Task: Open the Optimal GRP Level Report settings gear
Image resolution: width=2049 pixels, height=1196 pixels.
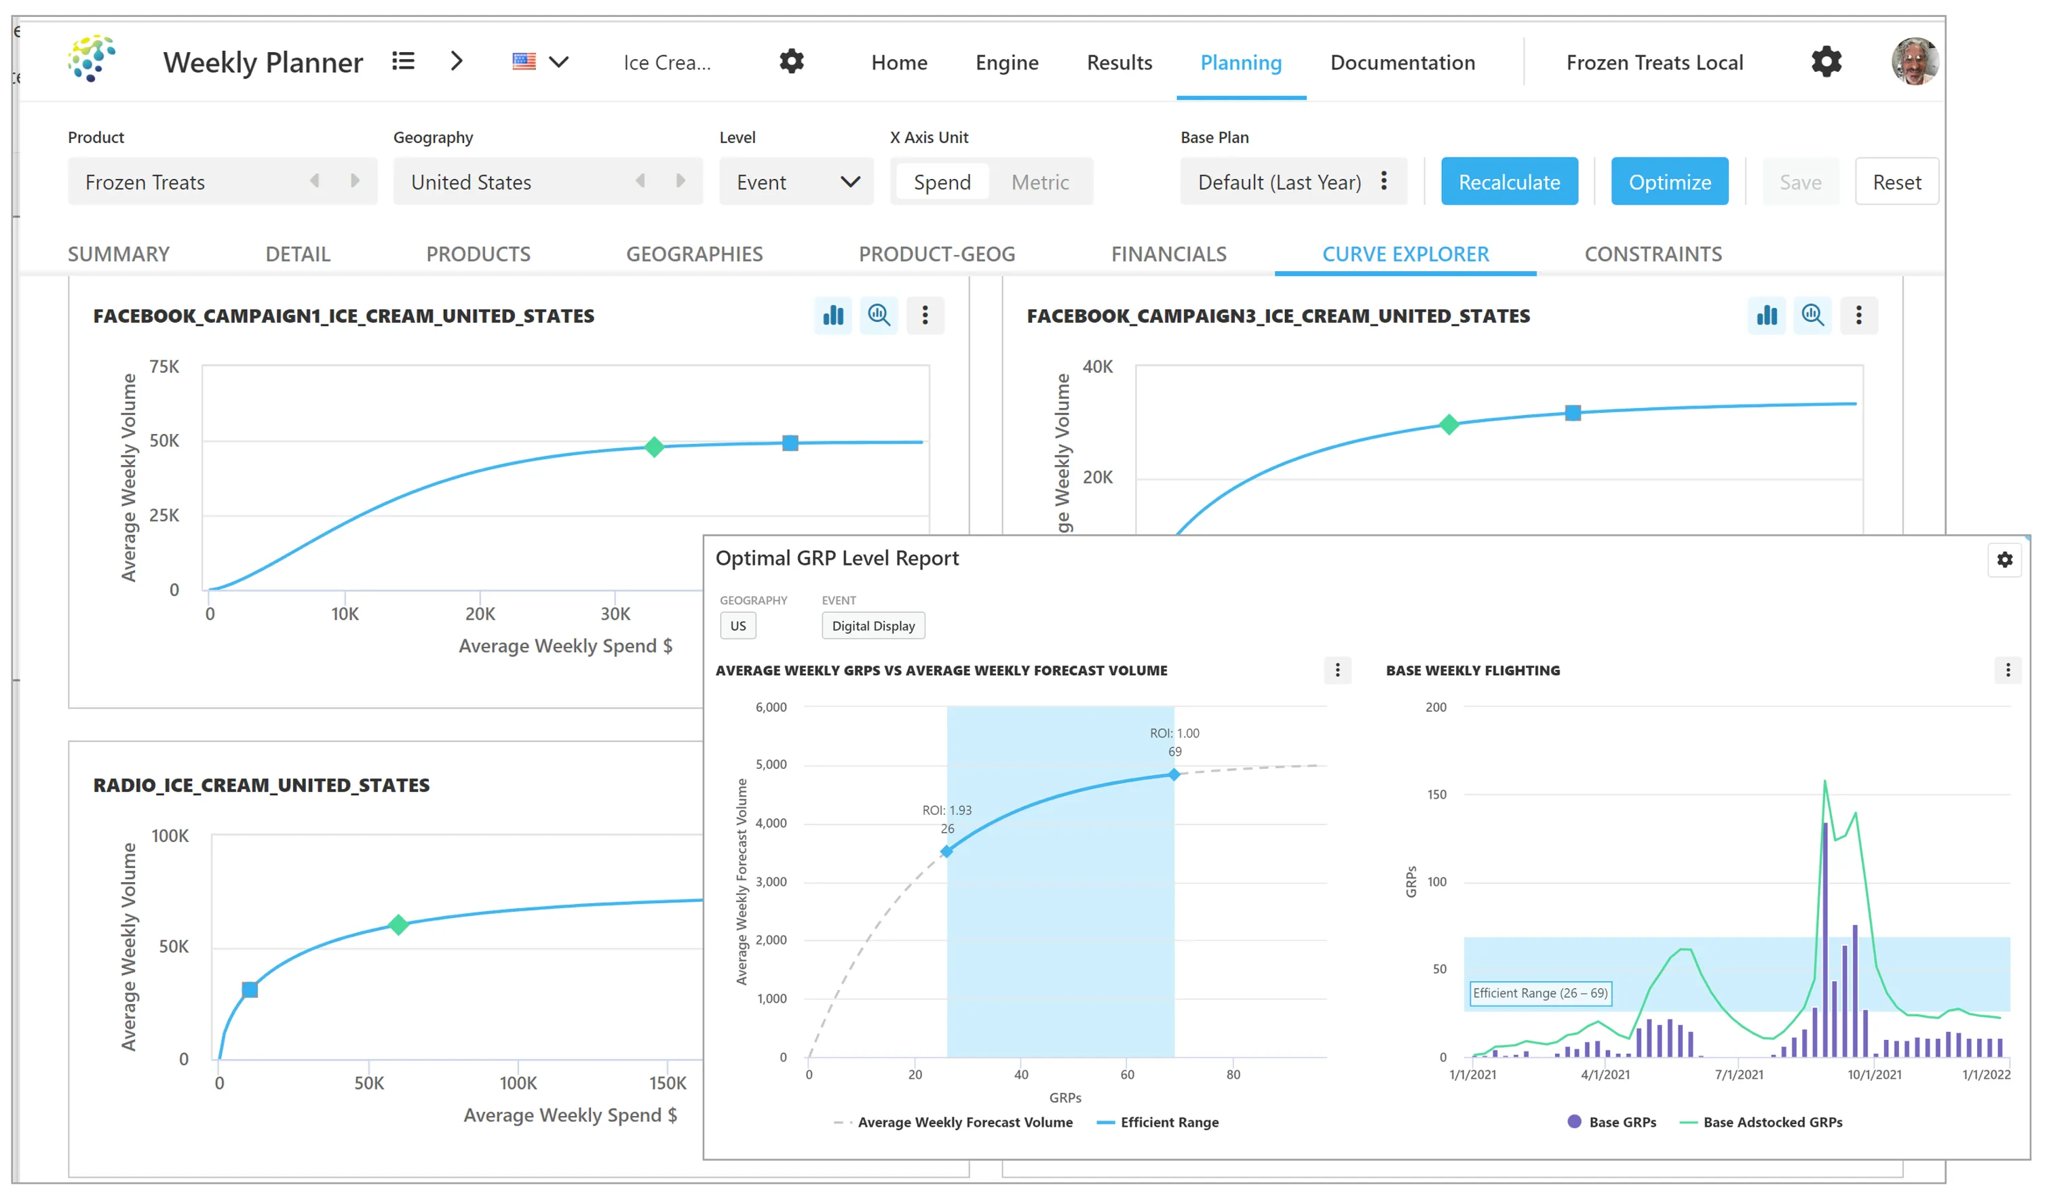Action: [2005, 560]
